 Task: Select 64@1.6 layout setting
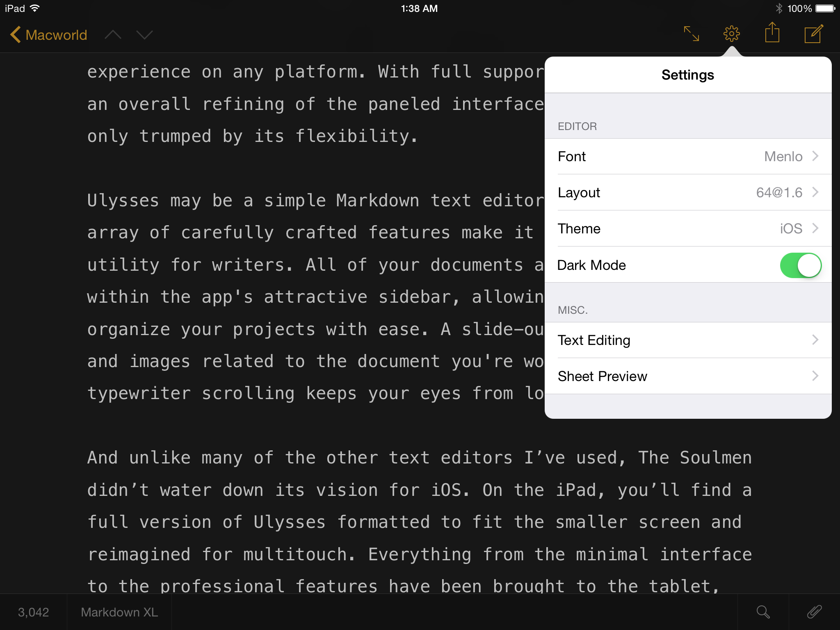click(688, 193)
